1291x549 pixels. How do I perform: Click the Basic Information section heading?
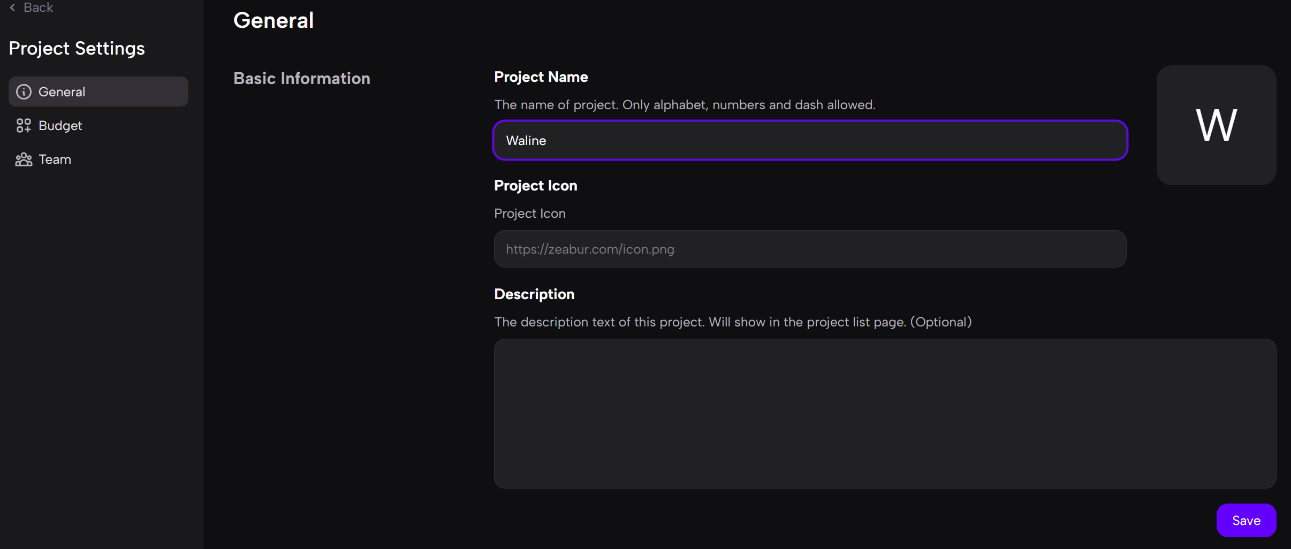click(302, 79)
